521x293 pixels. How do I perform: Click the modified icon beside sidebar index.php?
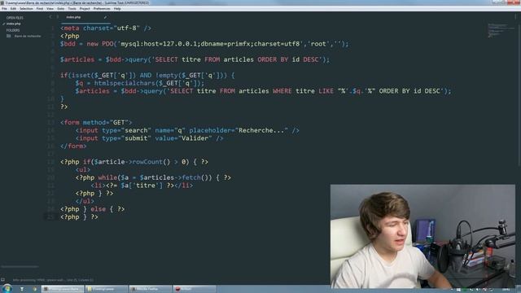3,24
